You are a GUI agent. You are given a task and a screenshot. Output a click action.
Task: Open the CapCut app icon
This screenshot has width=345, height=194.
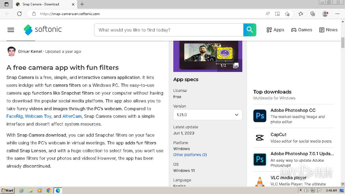[x=260, y=138]
